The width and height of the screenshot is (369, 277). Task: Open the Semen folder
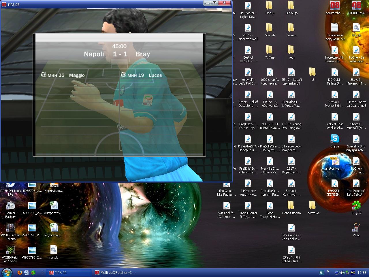pyautogui.click(x=291, y=30)
